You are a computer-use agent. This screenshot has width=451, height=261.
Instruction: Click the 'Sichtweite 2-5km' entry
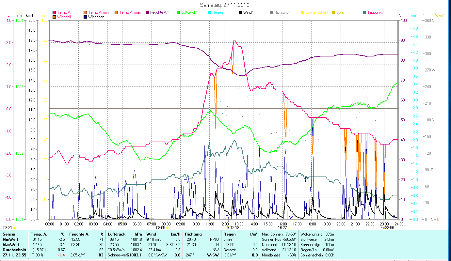coord(317,239)
